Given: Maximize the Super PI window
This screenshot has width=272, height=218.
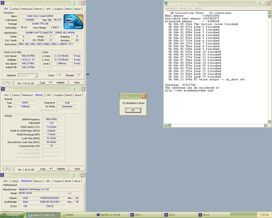Looking at the screenshot, I should (x=264, y=3).
